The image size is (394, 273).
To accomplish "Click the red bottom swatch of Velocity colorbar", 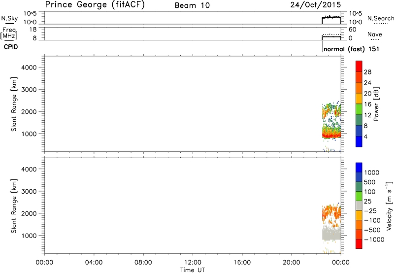I will click(359, 244).
